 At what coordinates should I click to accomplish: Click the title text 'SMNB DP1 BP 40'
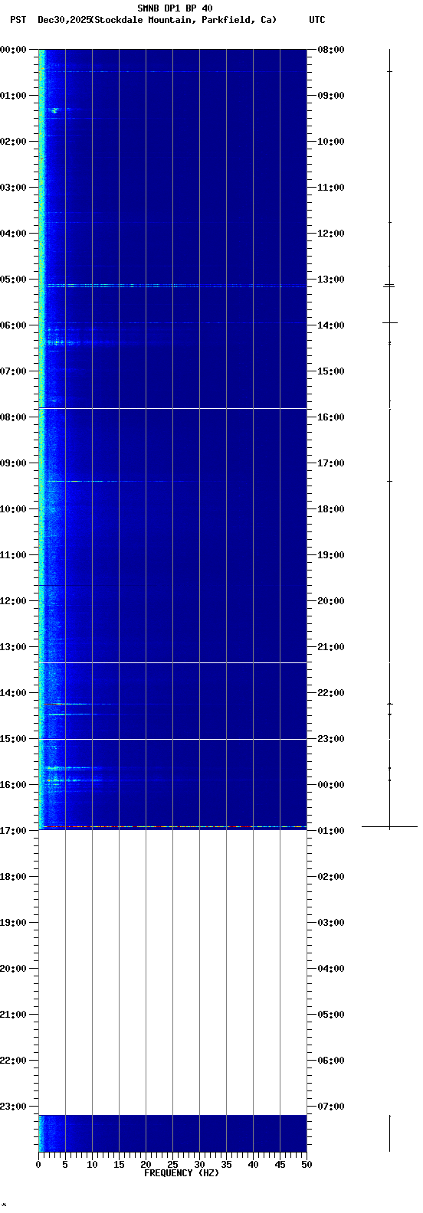[175, 8]
